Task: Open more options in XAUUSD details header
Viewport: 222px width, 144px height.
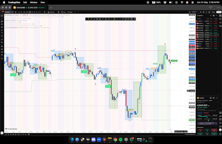Action: coord(216,98)
